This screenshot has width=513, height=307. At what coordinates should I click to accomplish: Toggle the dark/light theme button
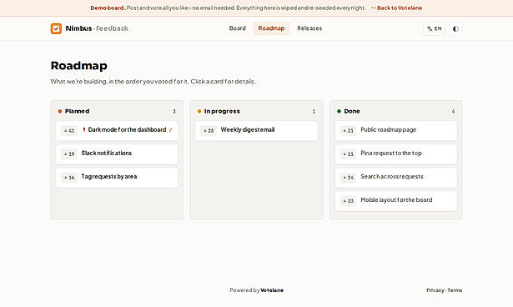pyautogui.click(x=455, y=29)
